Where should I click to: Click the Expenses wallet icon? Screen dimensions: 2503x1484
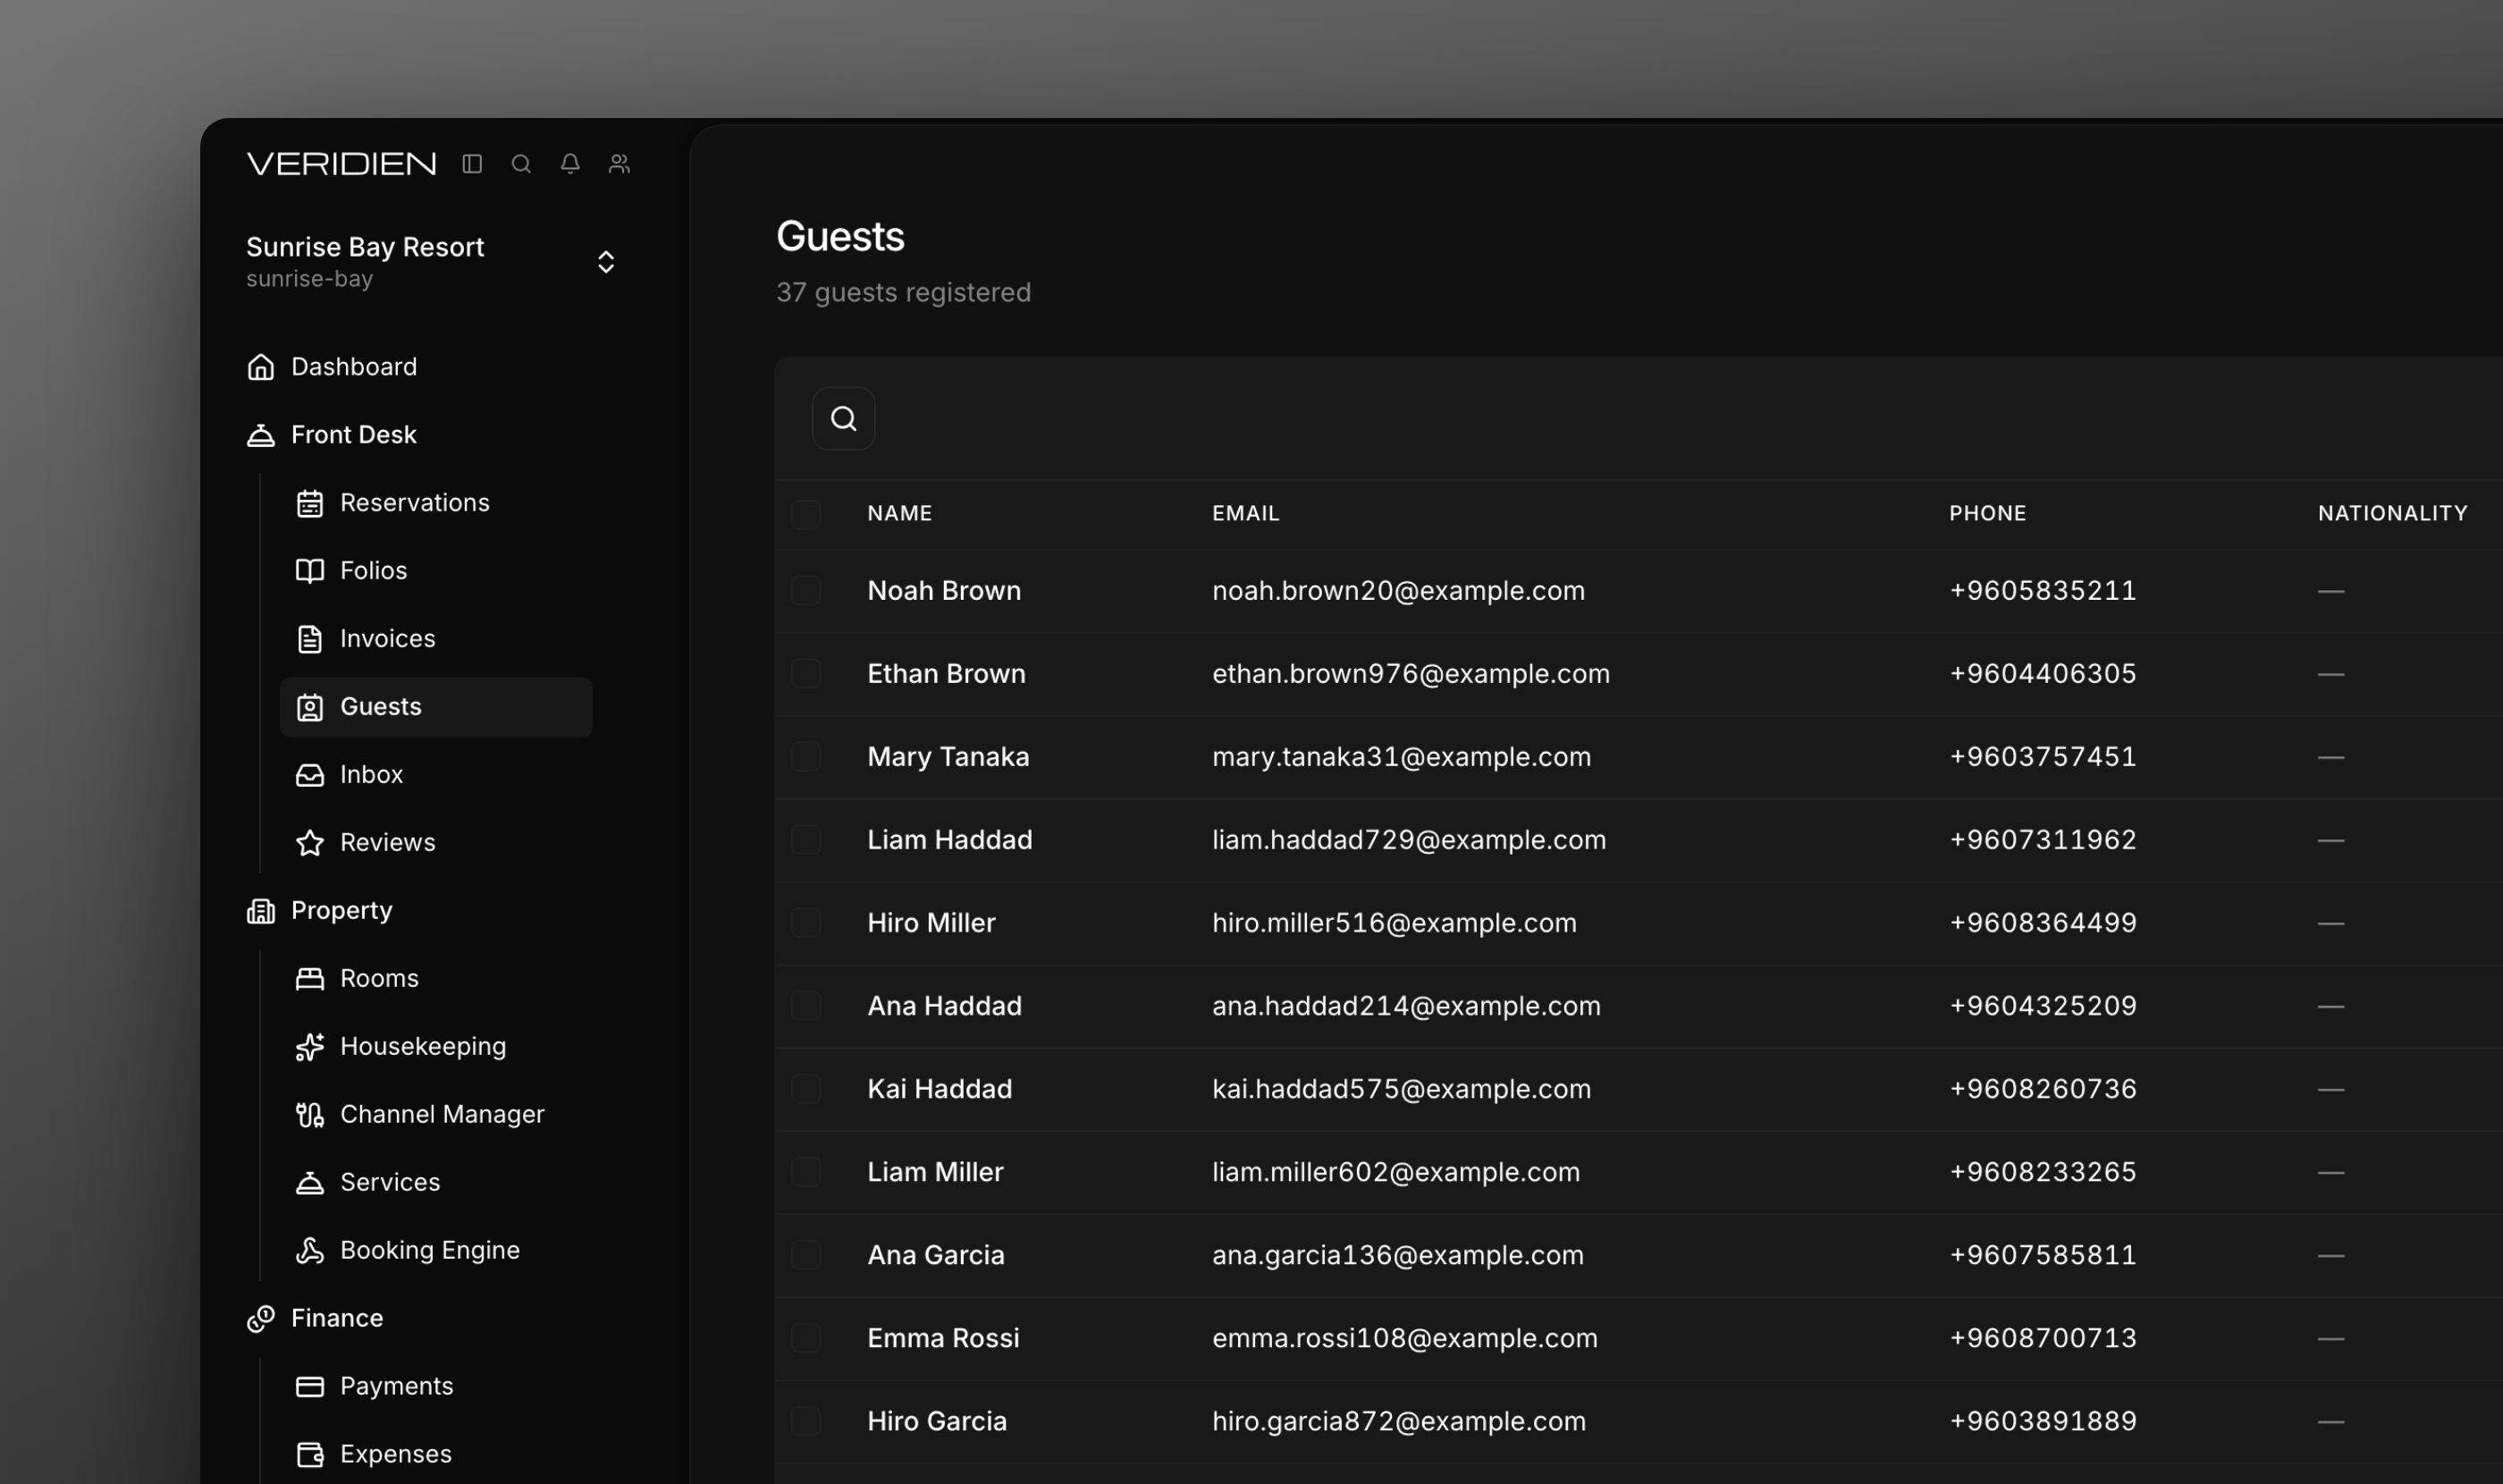pos(310,1455)
